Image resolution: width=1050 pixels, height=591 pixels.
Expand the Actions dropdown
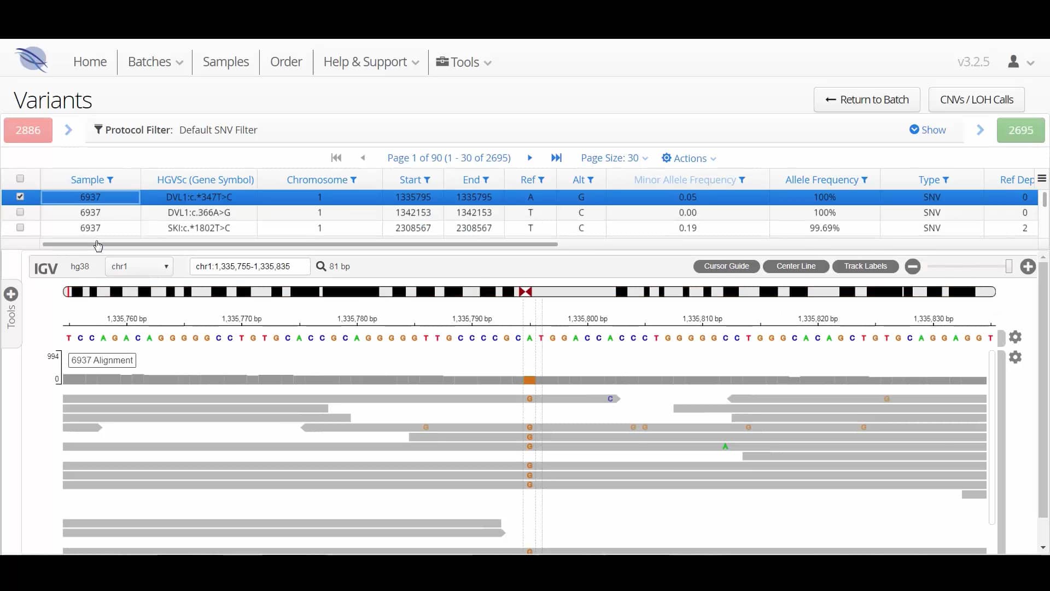689,158
